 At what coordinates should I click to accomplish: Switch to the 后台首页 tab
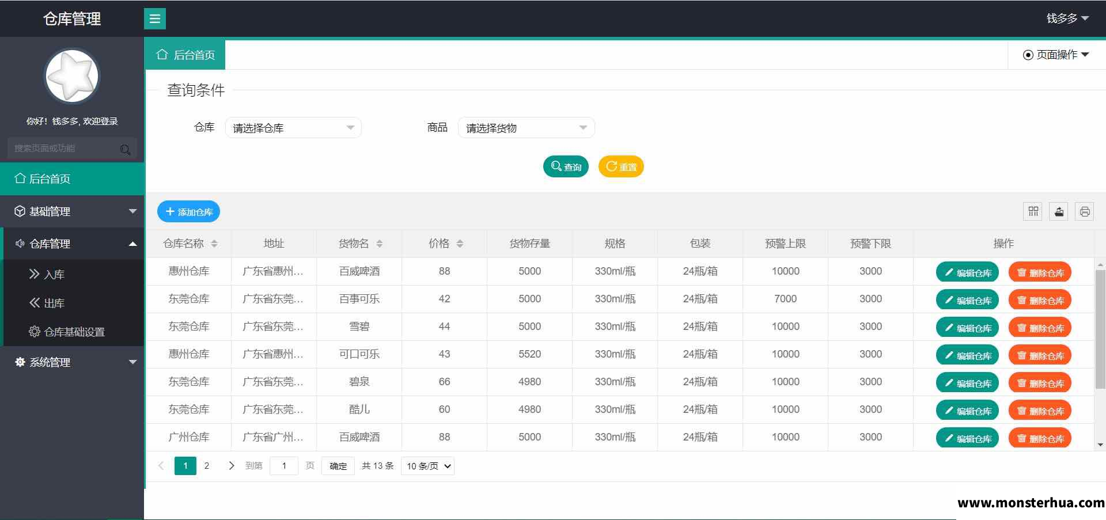185,55
